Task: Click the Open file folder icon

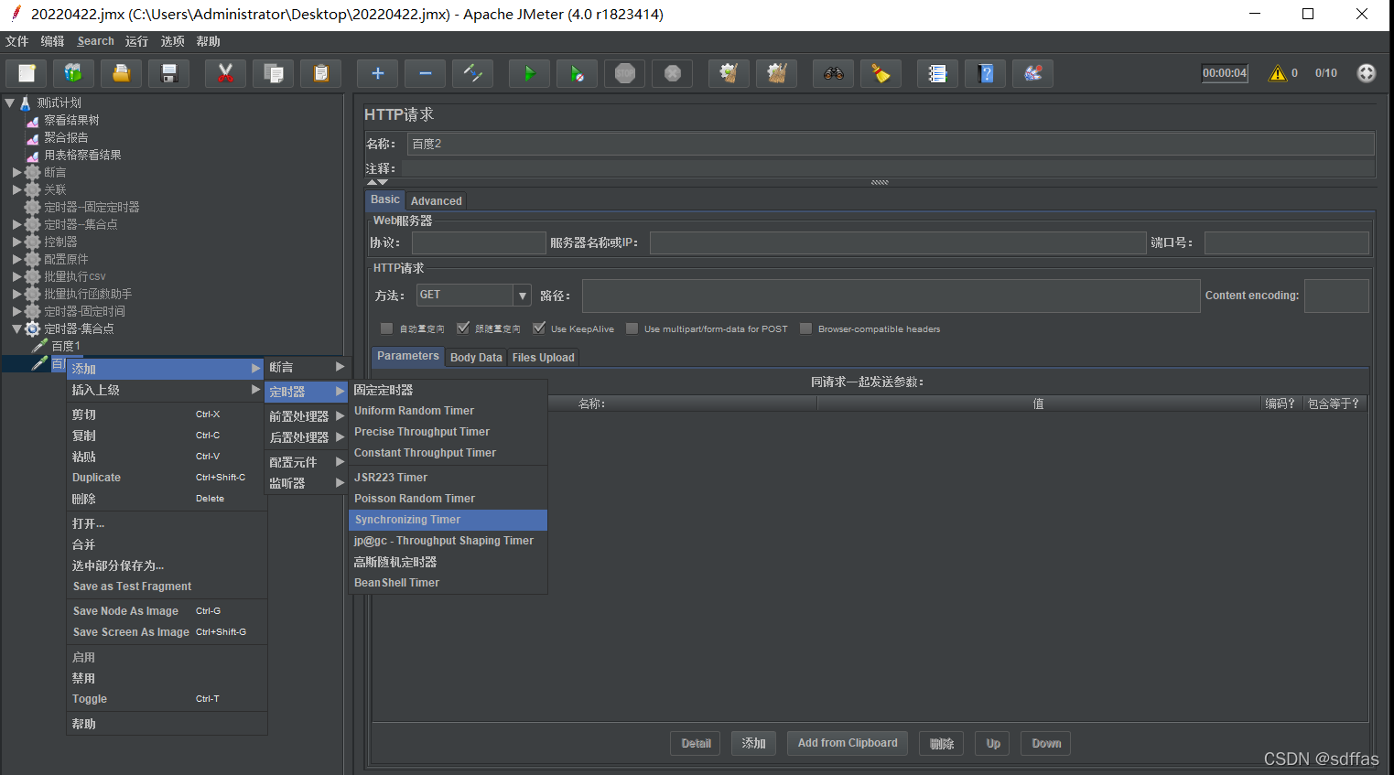Action: (x=121, y=73)
